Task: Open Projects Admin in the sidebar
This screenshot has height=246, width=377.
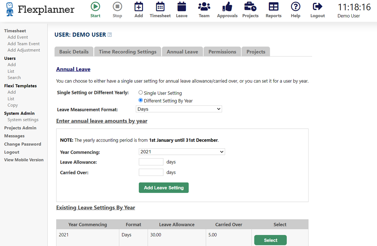Action: (x=20, y=128)
